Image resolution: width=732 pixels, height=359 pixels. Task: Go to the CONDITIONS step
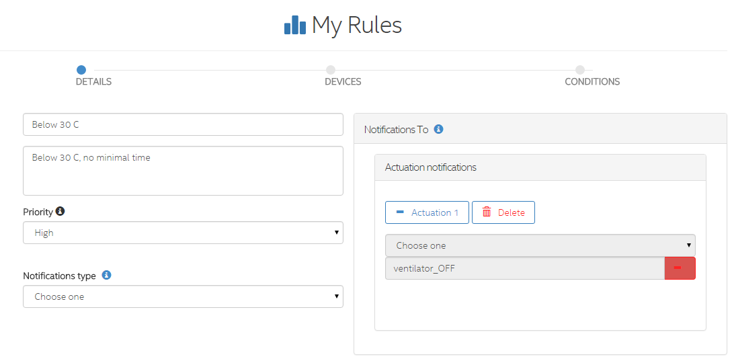click(580, 70)
